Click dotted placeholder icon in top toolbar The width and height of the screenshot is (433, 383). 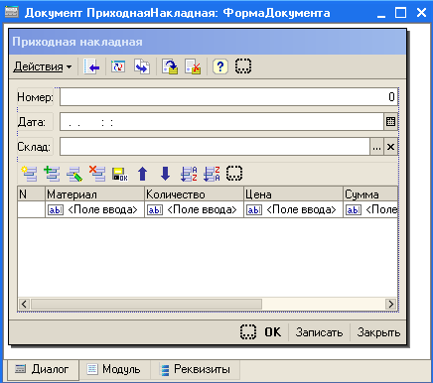click(243, 66)
